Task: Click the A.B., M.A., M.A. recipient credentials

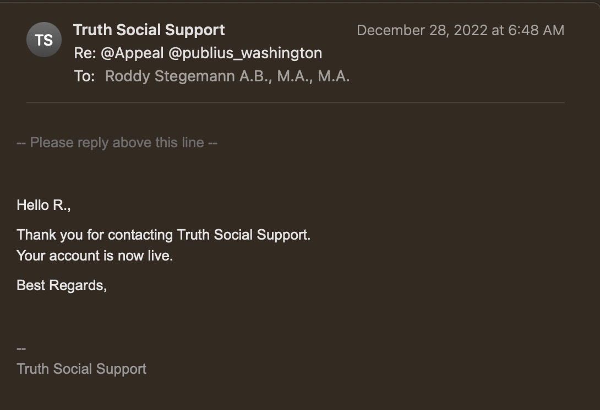Action: click(294, 76)
